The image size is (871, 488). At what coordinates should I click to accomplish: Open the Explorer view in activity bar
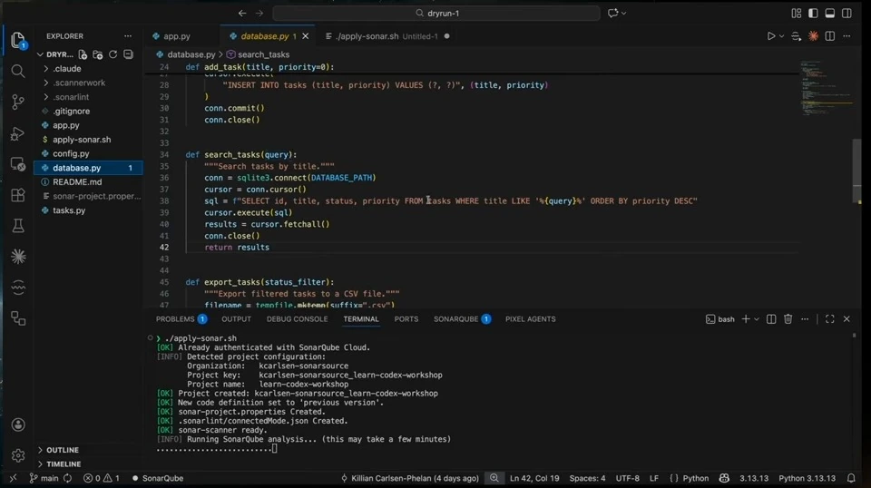point(18,40)
